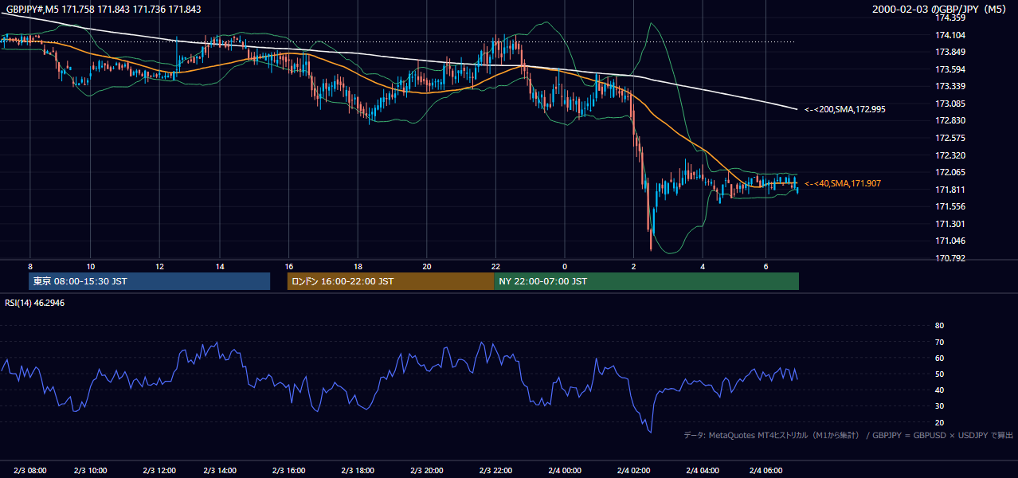Click price axis value 173.594
Screen dimensions: 1018x478
coord(949,69)
